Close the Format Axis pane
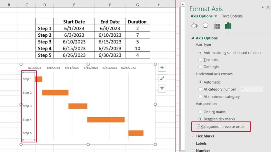Screen dimensions: 271x152 coord(268,7)
